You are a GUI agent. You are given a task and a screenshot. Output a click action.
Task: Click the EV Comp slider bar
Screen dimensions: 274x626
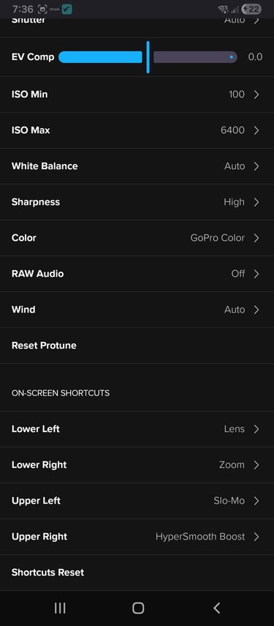pyautogui.click(x=148, y=57)
